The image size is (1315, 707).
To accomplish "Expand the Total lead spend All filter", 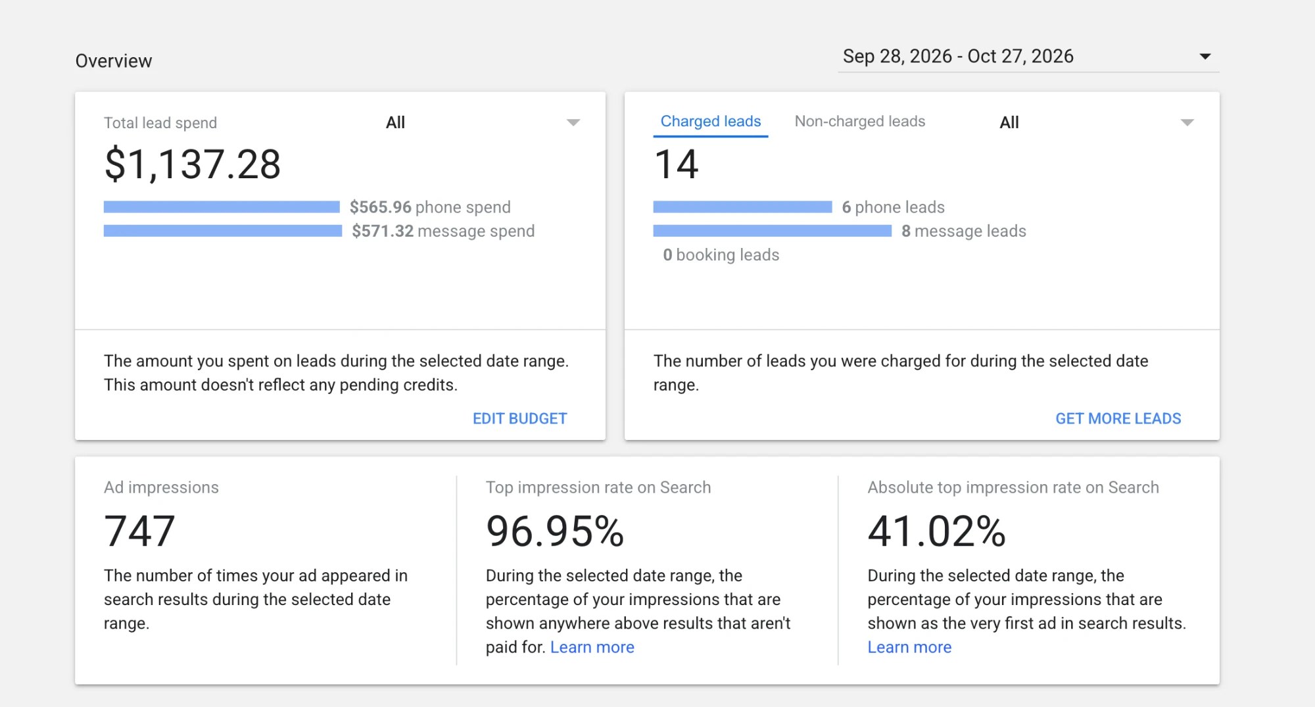I will pyautogui.click(x=483, y=122).
